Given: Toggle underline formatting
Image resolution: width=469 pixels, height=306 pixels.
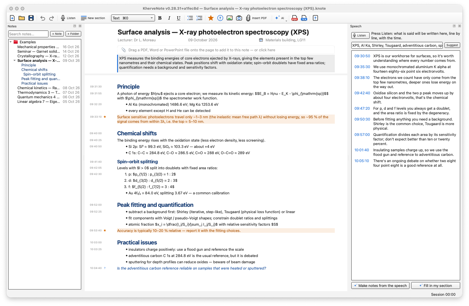Looking at the screenshot, I should tap(179, 18).
